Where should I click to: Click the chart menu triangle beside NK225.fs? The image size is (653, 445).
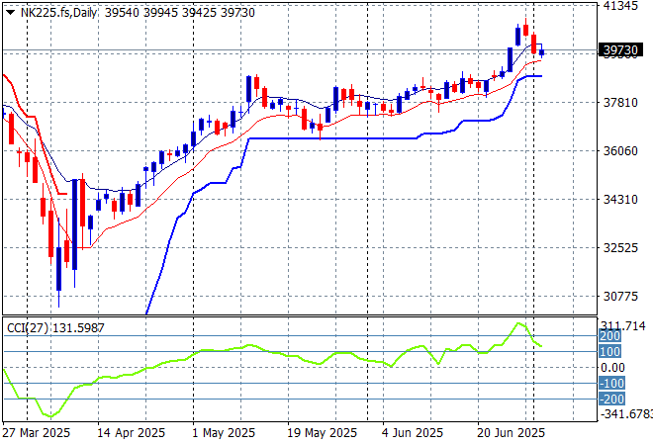[10, 13]
